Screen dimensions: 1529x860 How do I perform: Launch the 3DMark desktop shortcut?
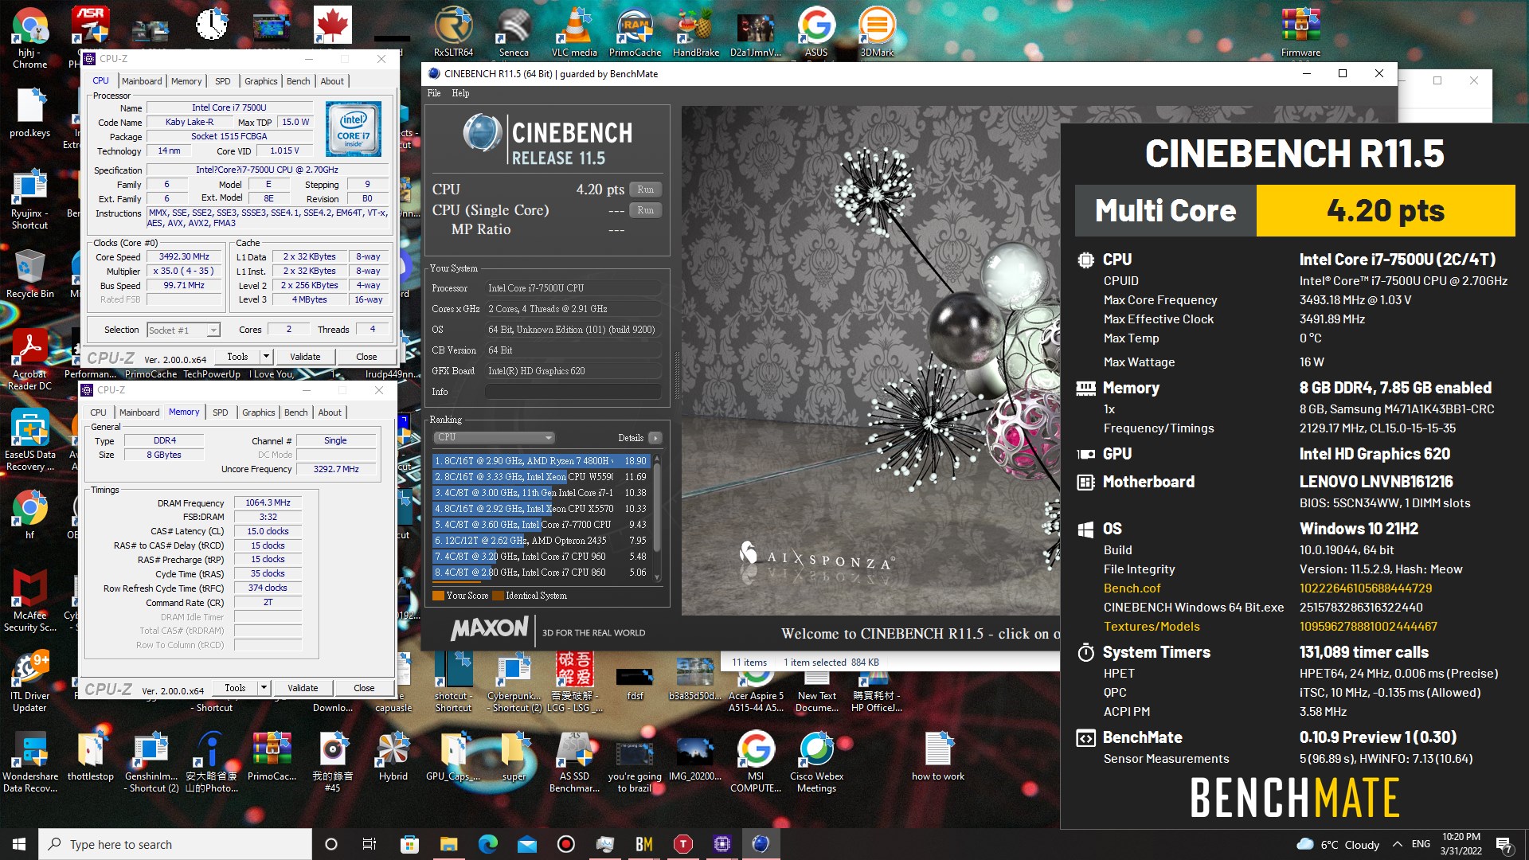(x=876, y=32)
